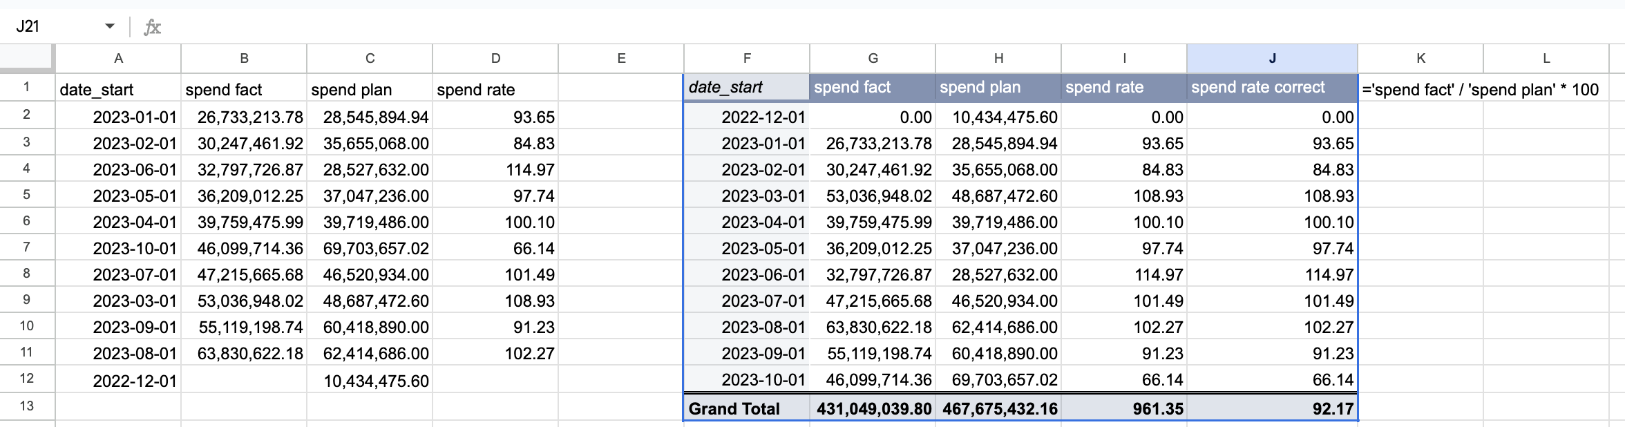
Task: Select column I header
Action: click(1124, 59)
